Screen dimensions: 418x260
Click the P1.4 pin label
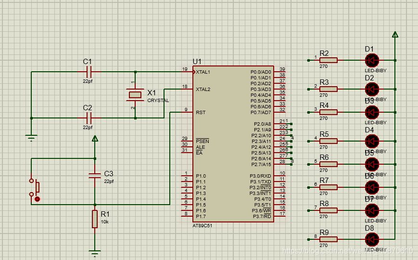[201, 199]
